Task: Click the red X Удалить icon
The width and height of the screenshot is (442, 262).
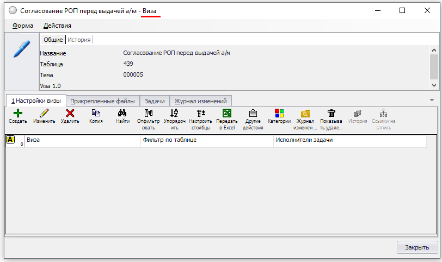Action: pyautogui.click(x=70, y=114)
